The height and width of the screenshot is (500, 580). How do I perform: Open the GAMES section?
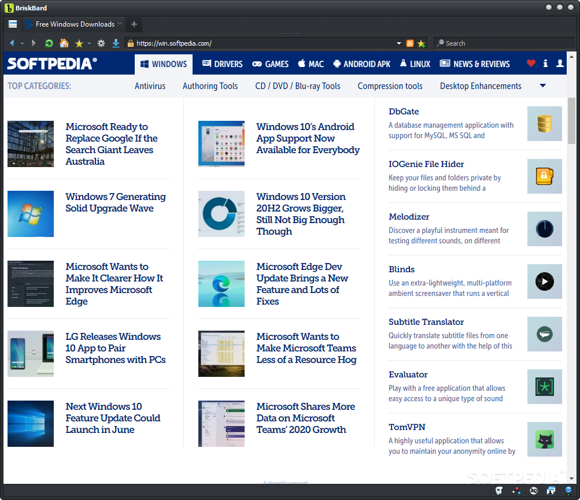click(271, 64)
